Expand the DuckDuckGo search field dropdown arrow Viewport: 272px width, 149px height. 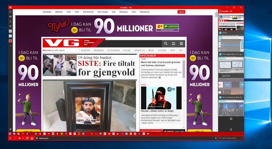242,138
